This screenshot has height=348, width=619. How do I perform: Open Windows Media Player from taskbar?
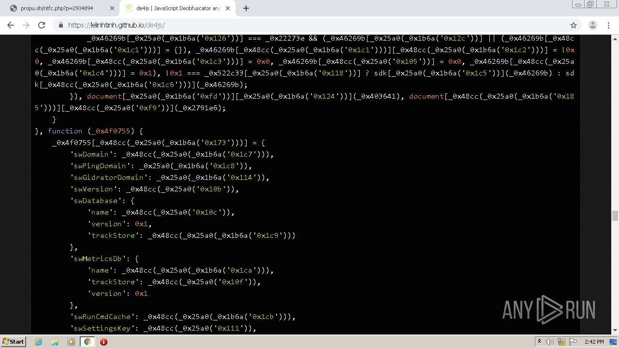pyautogui.click(x=71, y=342)
